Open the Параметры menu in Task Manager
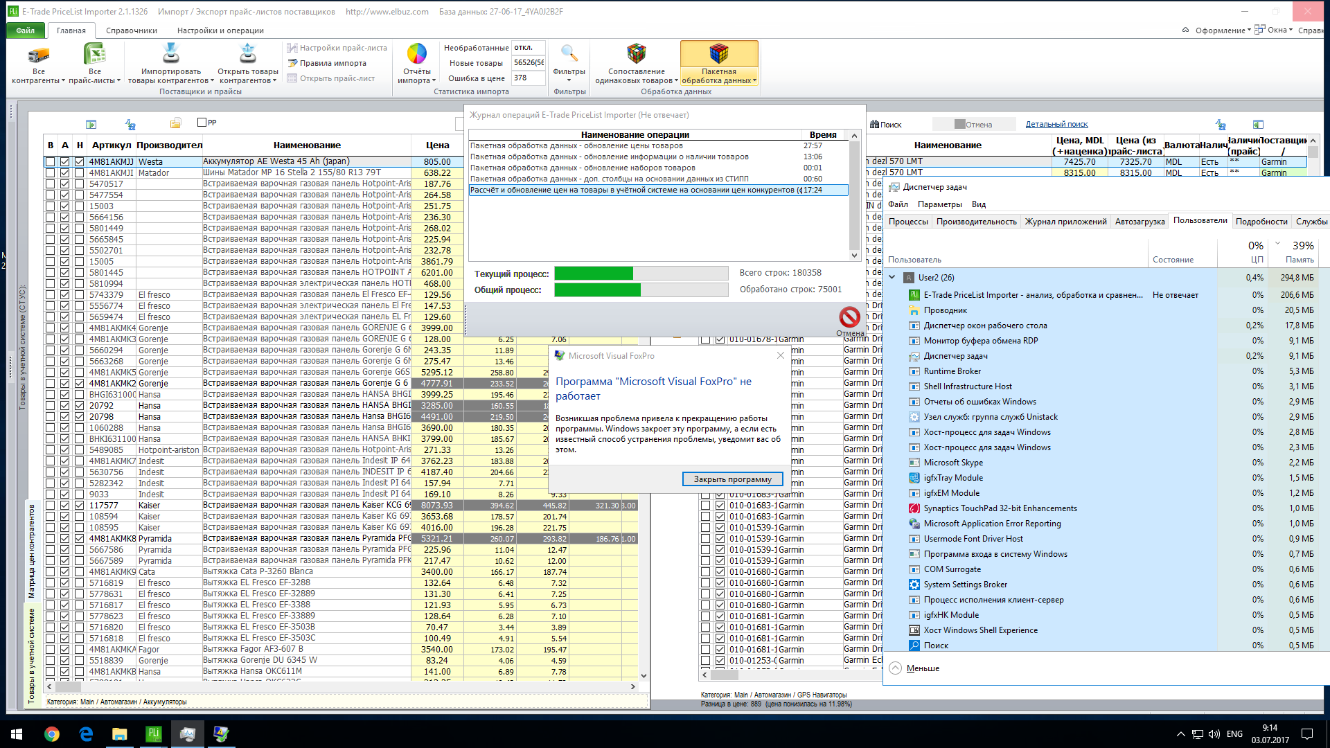Screen dimensions: 1330x748 (x=939, y=204)
